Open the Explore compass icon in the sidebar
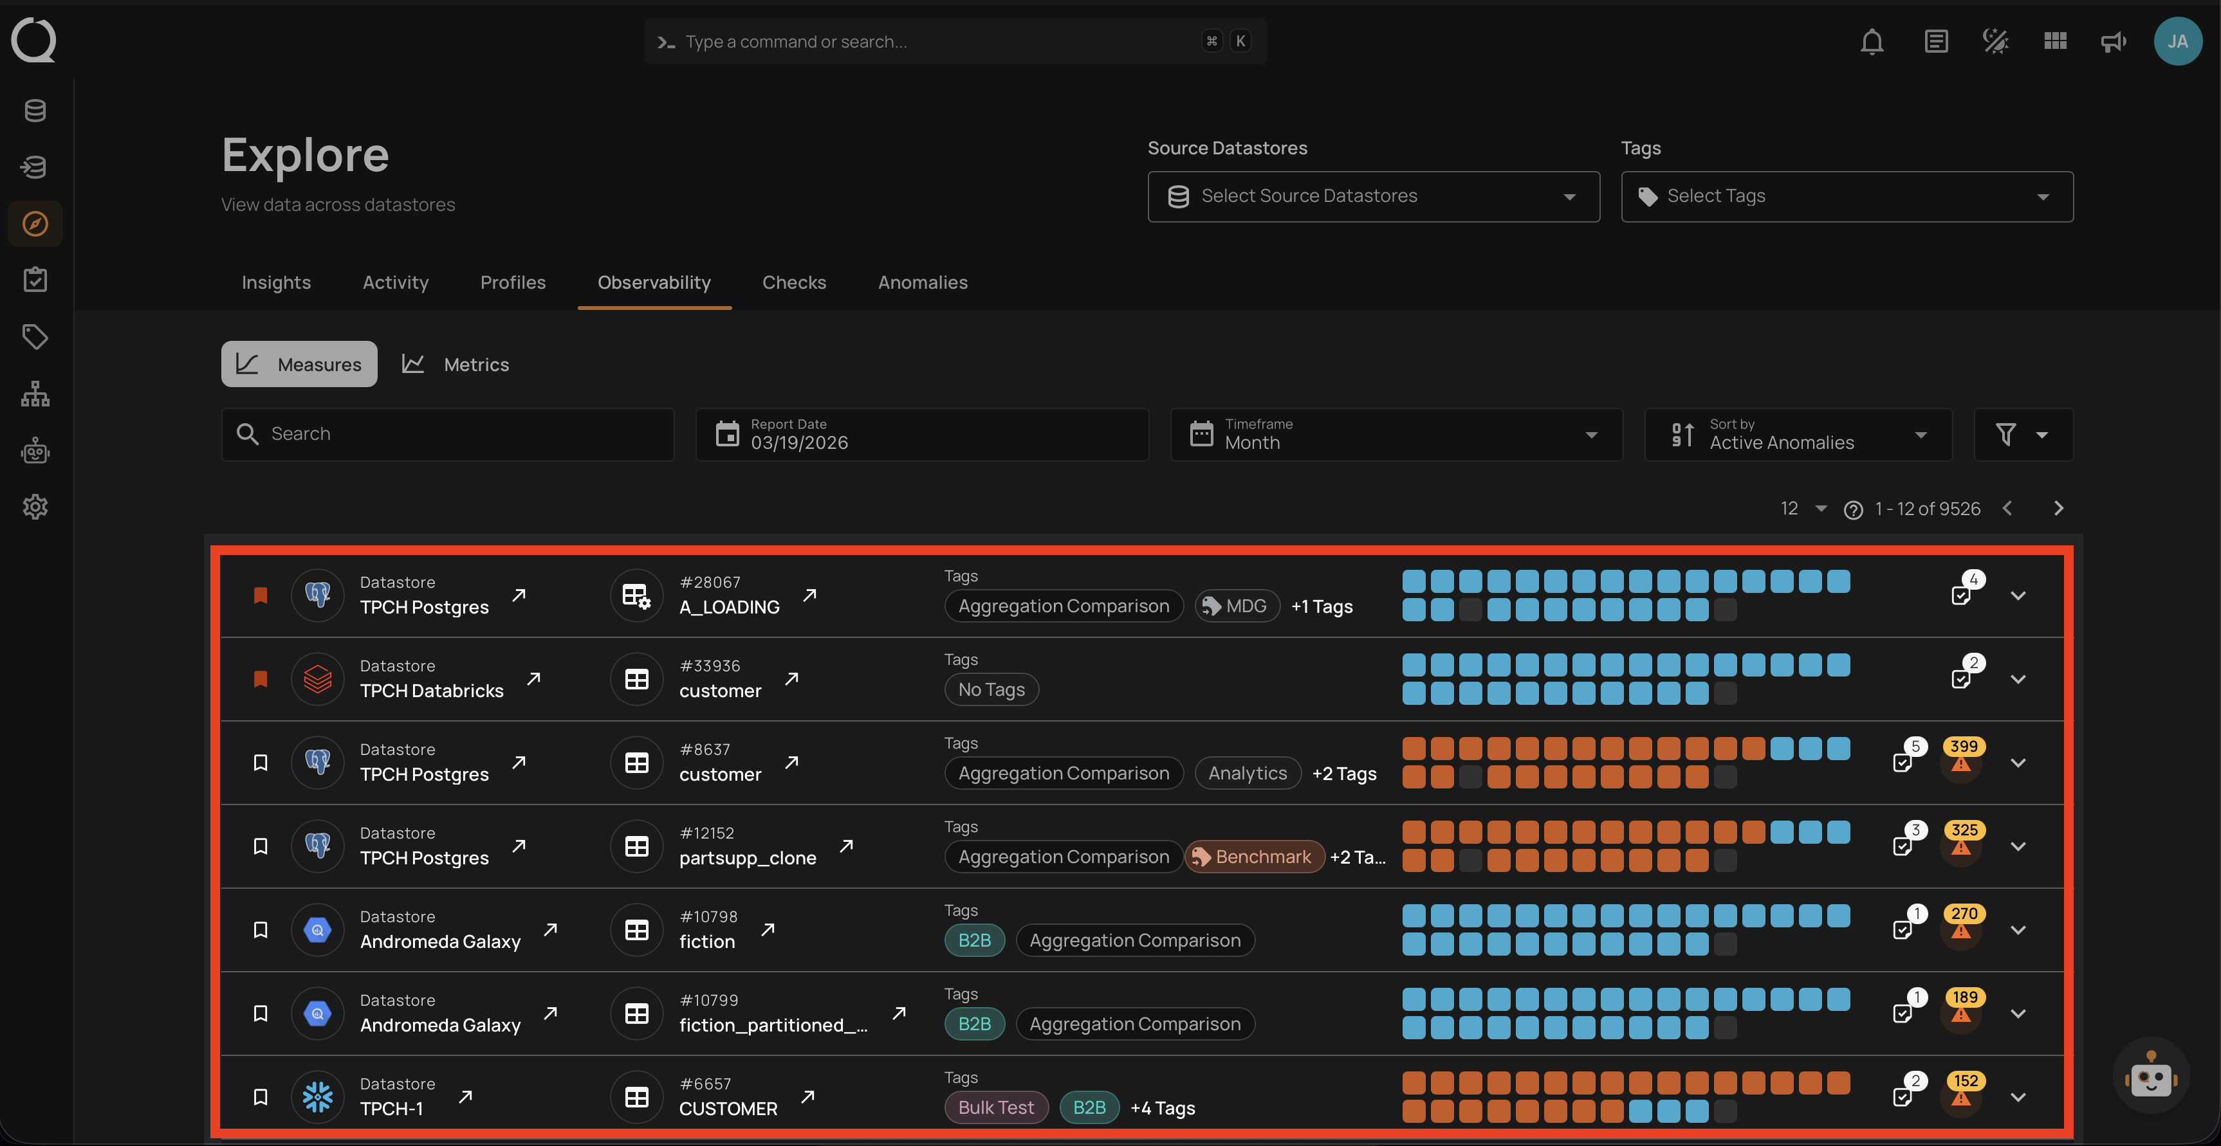Viewport: 2221px width, 1146px height. tap(35, 223)
